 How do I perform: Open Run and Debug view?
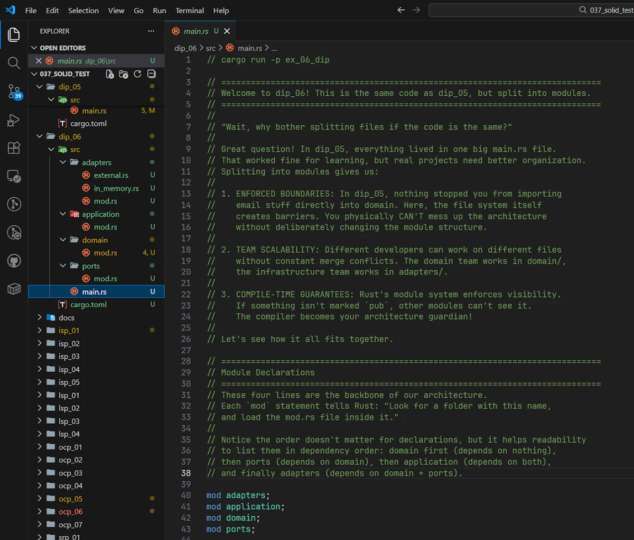click(x=14, y=120)
